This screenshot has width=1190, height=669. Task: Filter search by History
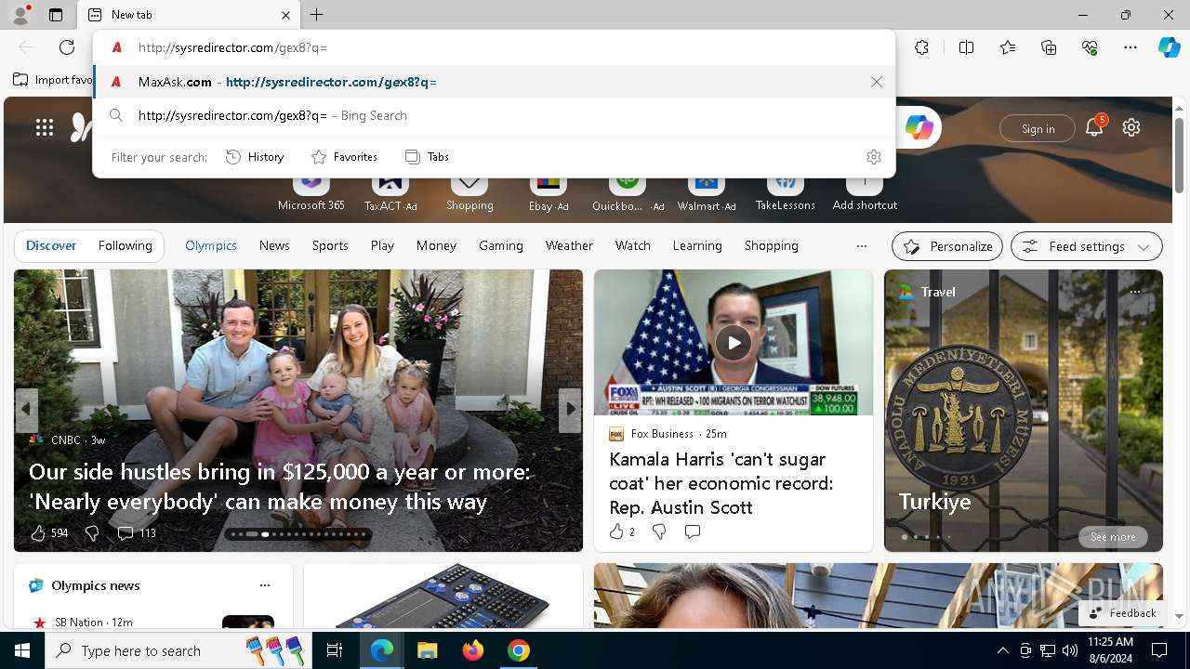[x=255, y=157]
